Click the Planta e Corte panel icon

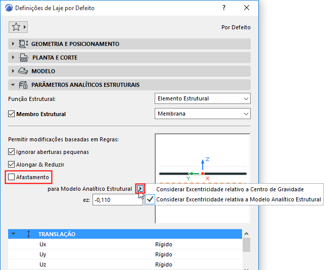(23, 58)
